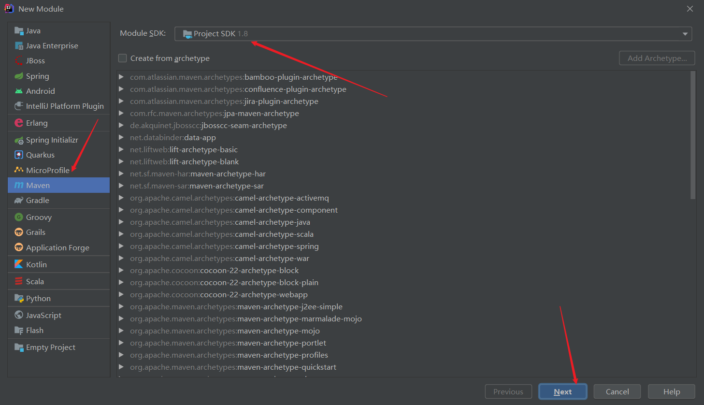This screenshot has width=704, height=405.
Task: Pick the Erlang icon
Action: 19,123
